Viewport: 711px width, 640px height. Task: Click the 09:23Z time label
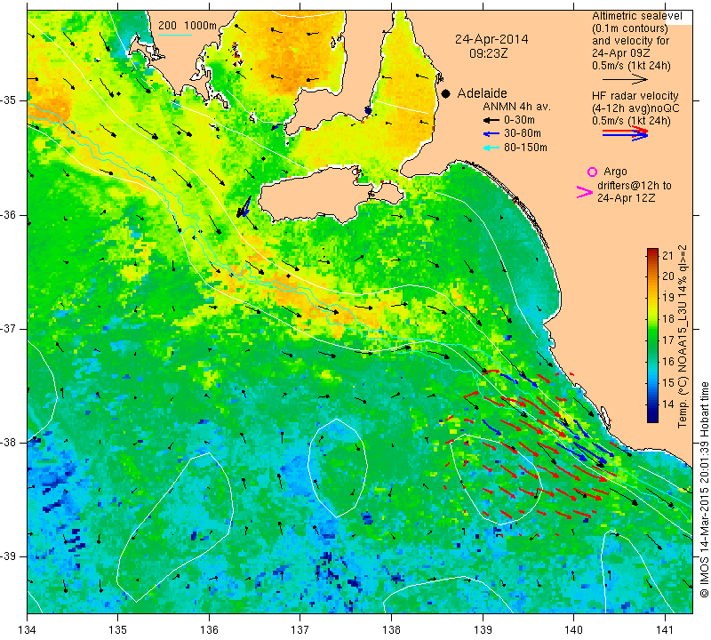[x=488, y=53]
